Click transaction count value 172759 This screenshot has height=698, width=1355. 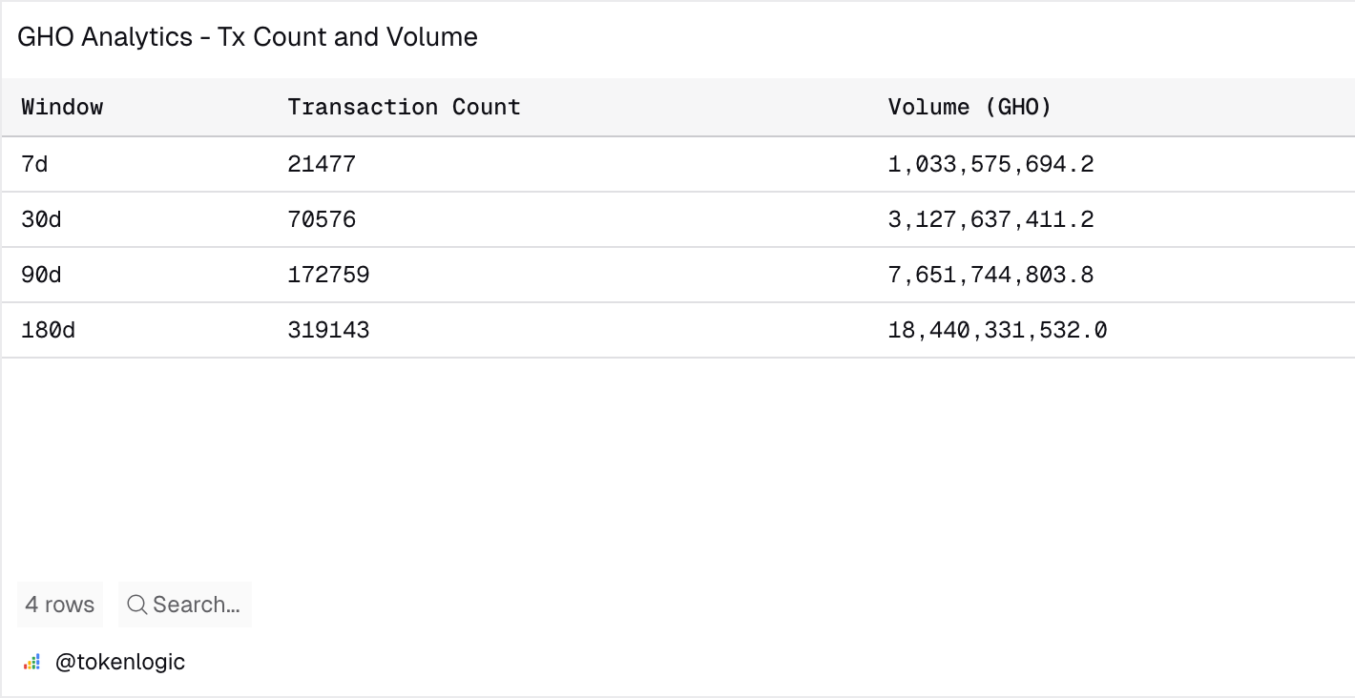[x=328, y=275]
